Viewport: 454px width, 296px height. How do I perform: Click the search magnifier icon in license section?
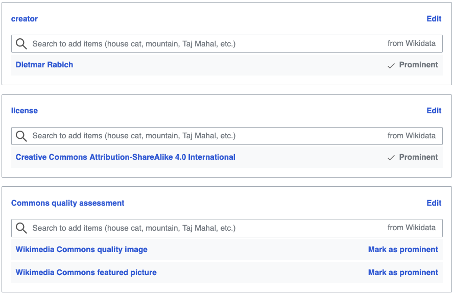pyautogui.click(x=21, y=136)
